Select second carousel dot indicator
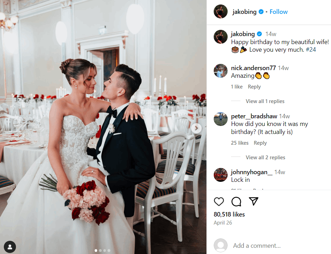 100,251
